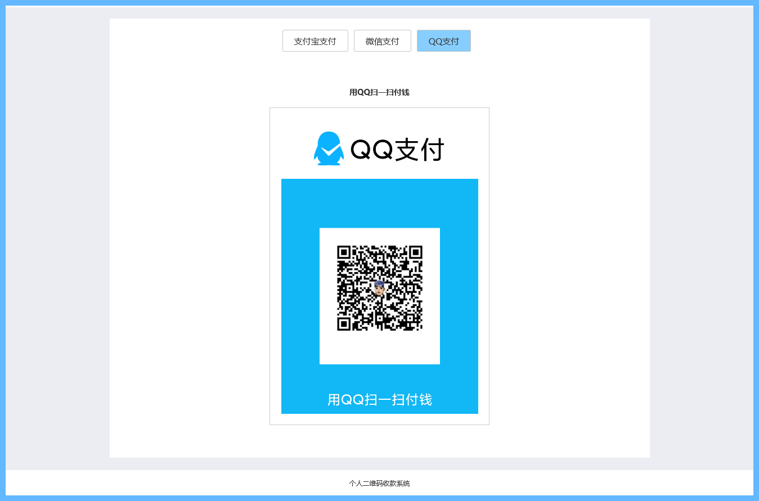
Task: Click the highlighted QQ支付 tab
Action: 443,41
